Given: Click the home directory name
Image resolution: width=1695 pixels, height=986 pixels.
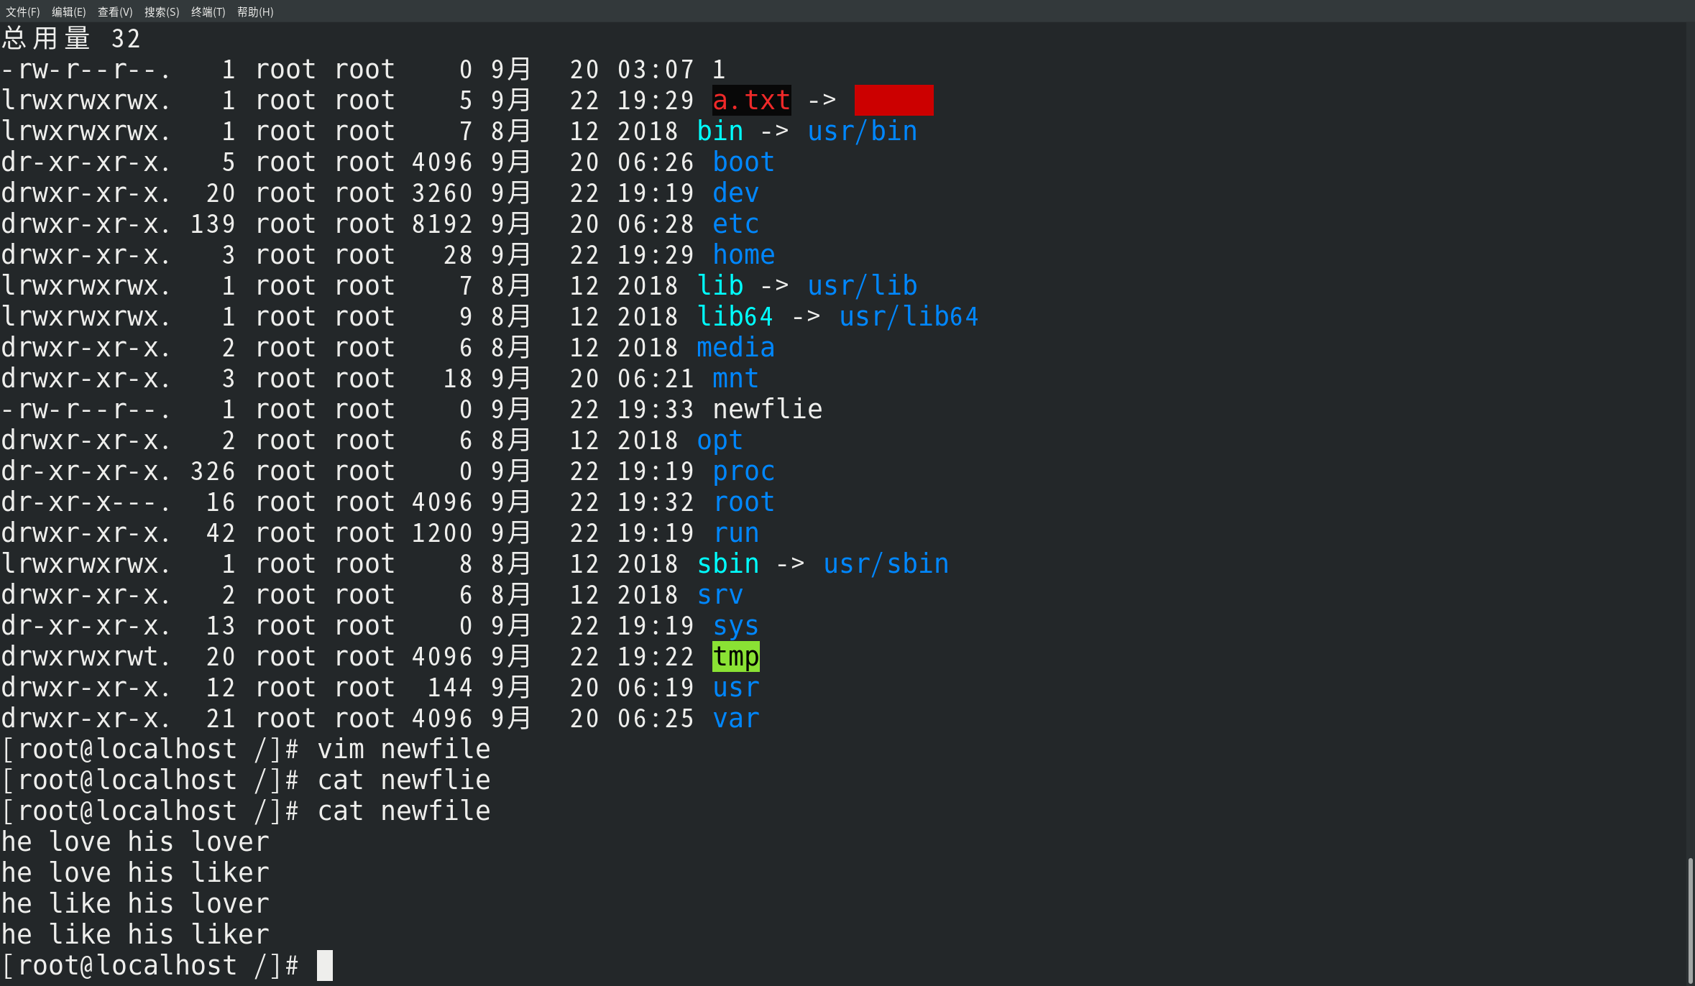Looking at the screenshot, I should click(743, 254).
